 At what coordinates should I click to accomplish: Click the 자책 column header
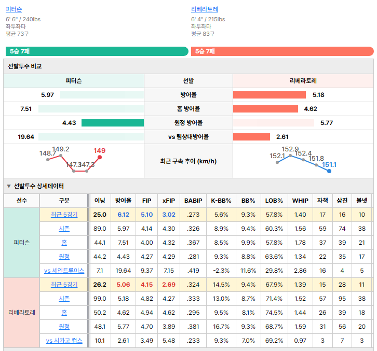point(322,201)
